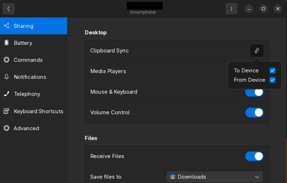This screenshot has width=287, height=183.
Task: Expand the dropdown chevron next to Downloads
Action: [x=257, y=177]
